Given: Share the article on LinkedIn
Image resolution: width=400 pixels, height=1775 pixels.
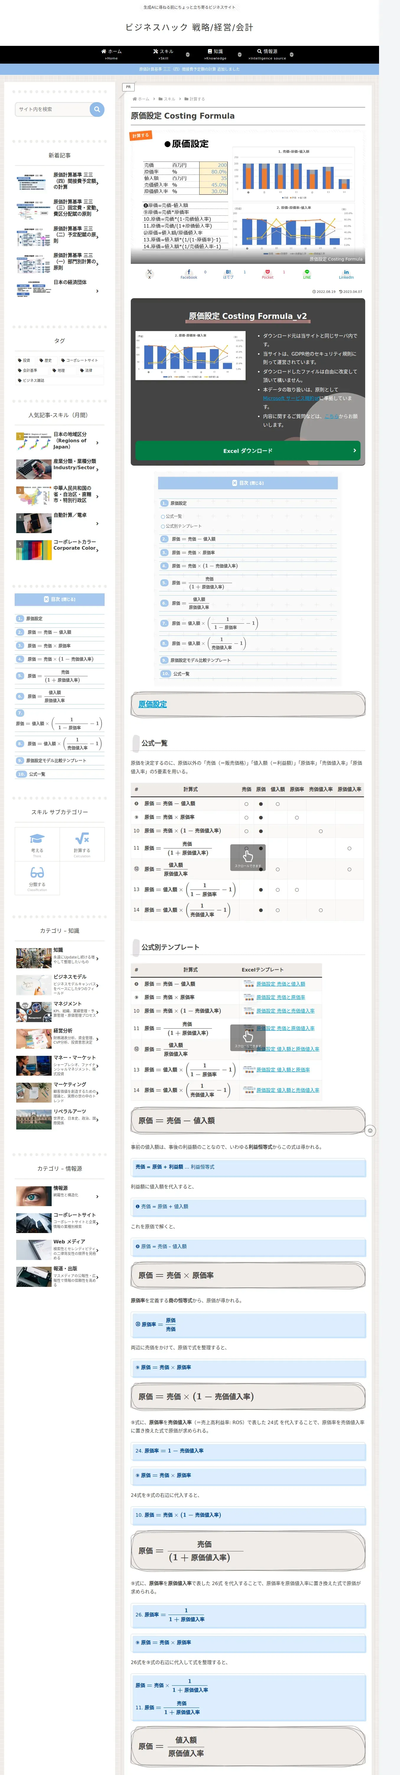Looking at the screenshot, I should click(x=346, y=274).
